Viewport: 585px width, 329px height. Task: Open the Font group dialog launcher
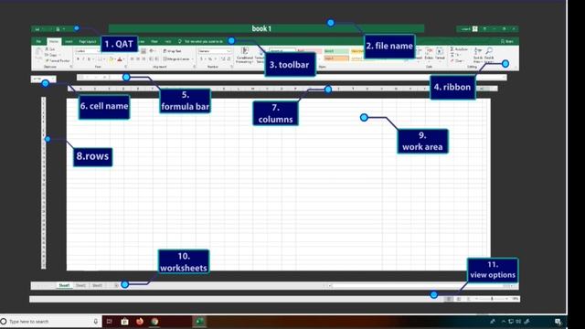click(126, 67)
